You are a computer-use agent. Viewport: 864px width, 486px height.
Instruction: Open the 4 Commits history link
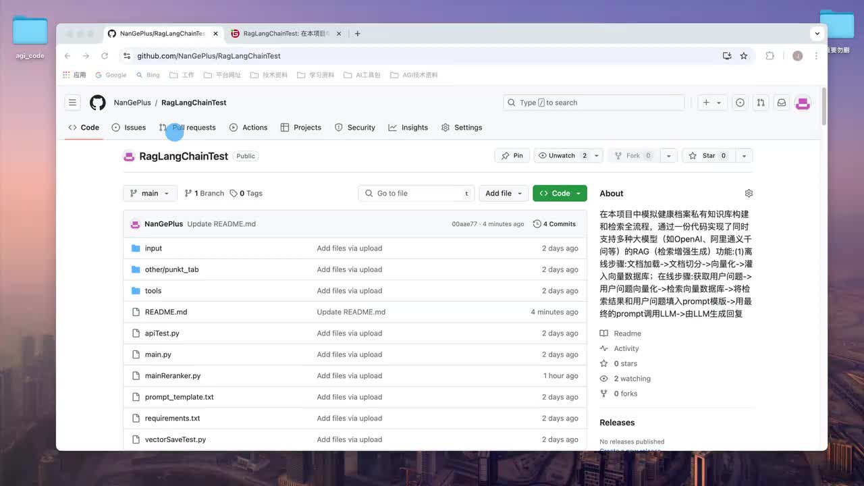coord(554,224)
